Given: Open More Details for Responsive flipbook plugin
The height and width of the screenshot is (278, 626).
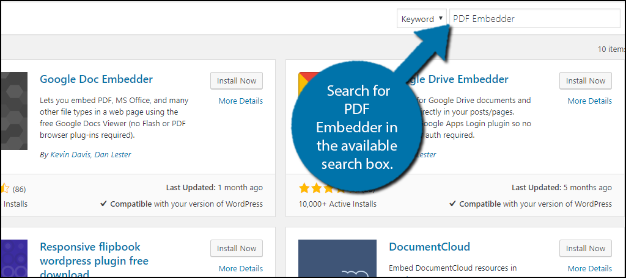Looking at the screenshot, I should (241, 268).
